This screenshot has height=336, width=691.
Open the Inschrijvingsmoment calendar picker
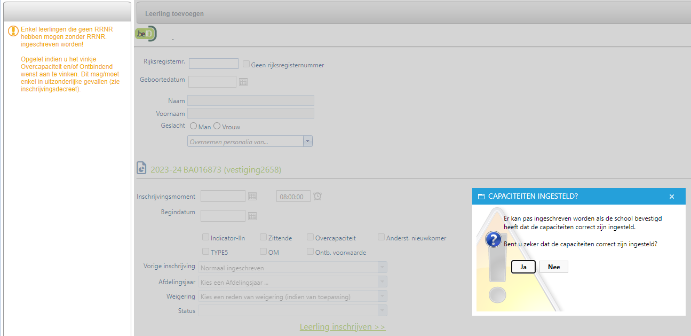[252, 196]
